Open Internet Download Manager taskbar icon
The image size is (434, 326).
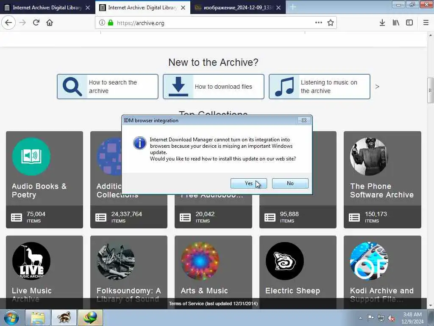(x=90, y=318)
